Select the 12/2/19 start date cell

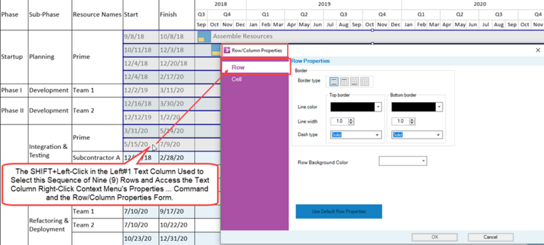tap(141, 91)
